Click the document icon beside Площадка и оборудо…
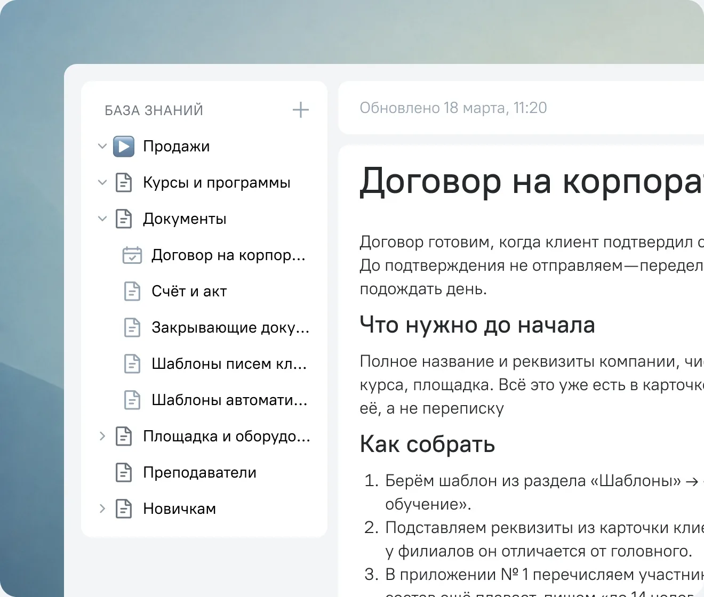This screenshot has height=597, width=704. click(124, 436)
